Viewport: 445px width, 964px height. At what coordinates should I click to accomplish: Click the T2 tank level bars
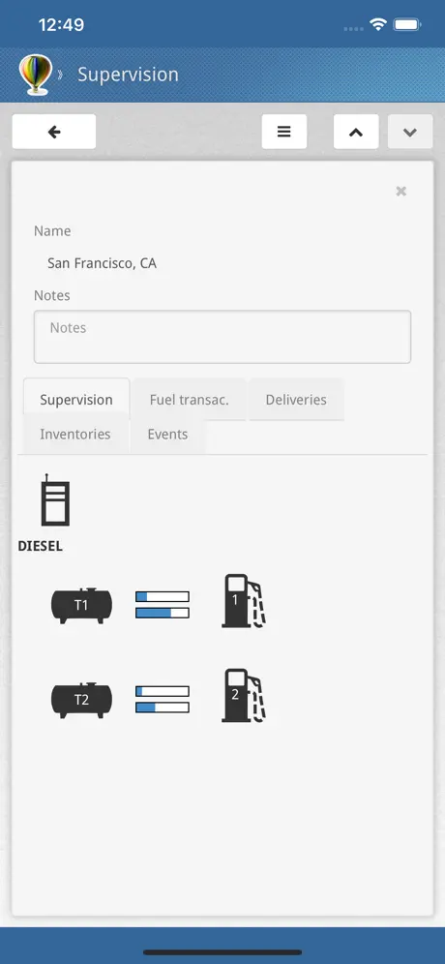[x=163, y=700]
